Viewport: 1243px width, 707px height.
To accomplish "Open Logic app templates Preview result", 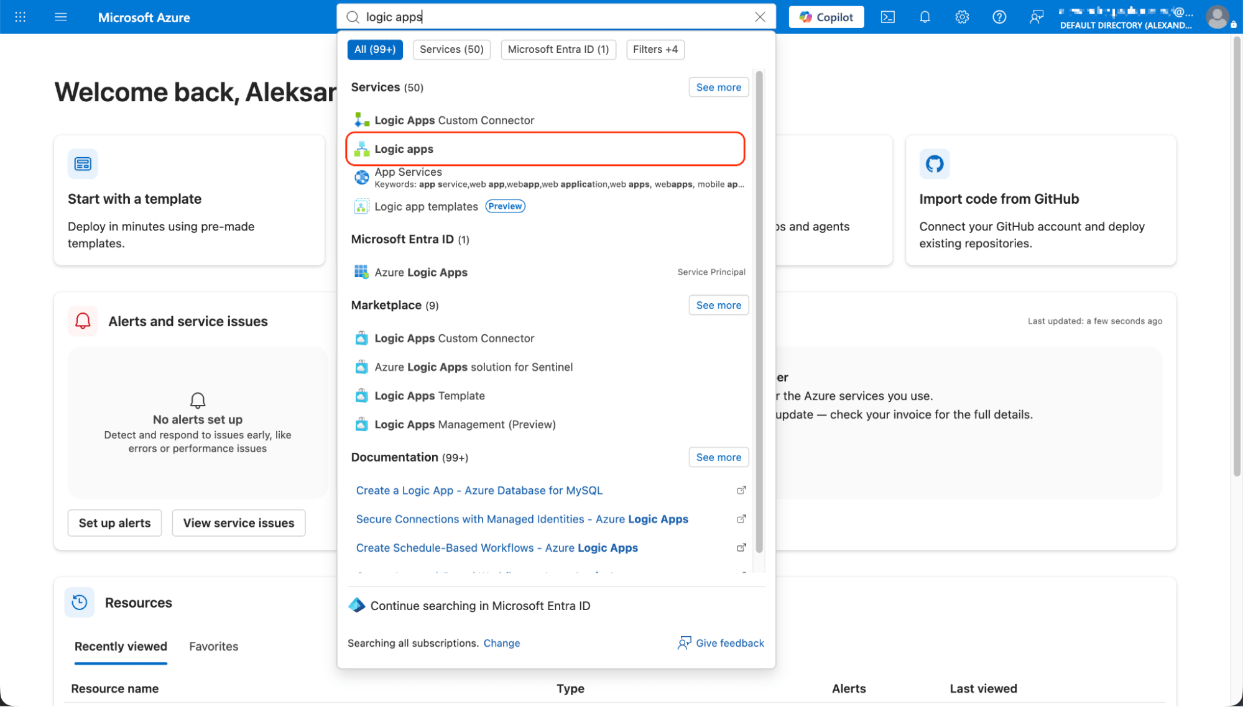I will [x=548, y=206].
